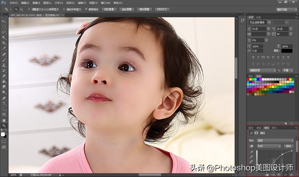Image resolution: width=299 pixels, height=177 pixels.
Task: Open language dropdown 美国英语
Action: point(262,70)
